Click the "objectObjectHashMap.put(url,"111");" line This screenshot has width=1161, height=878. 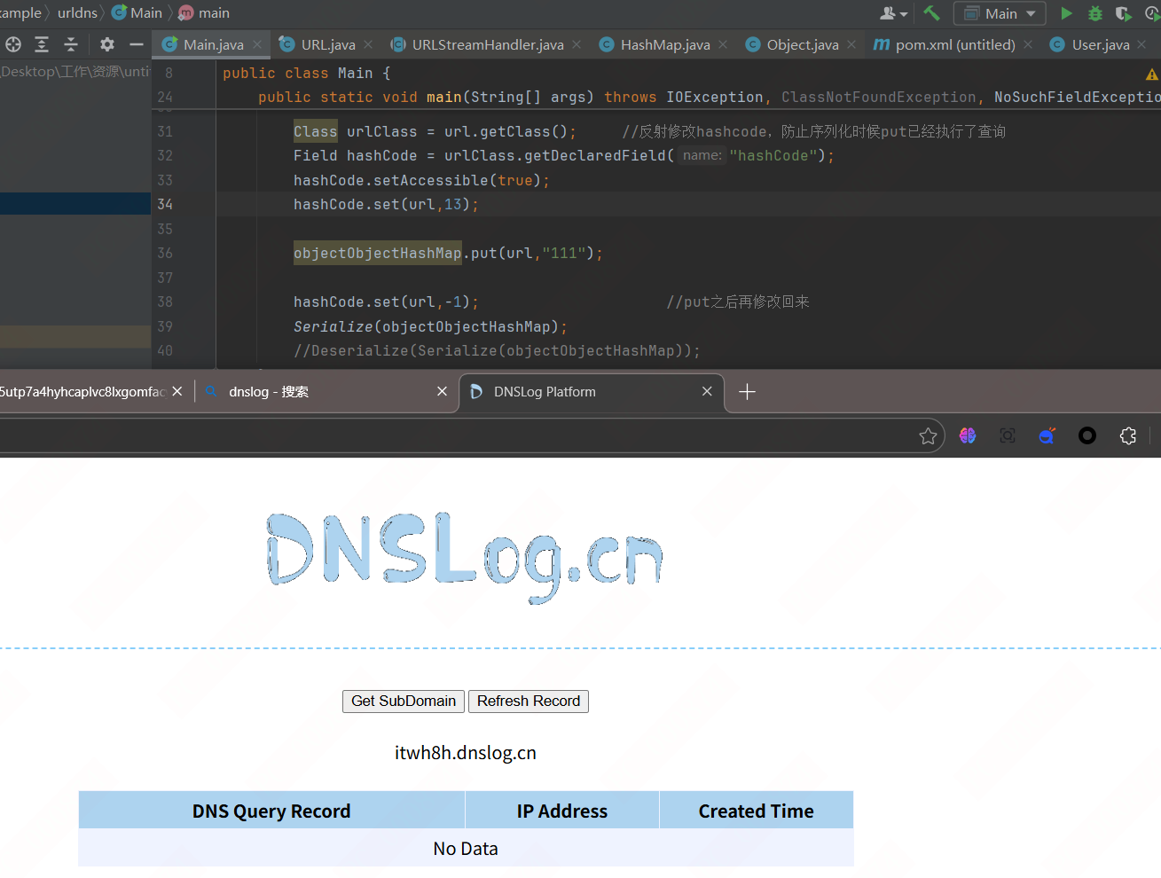click(448, 253)
